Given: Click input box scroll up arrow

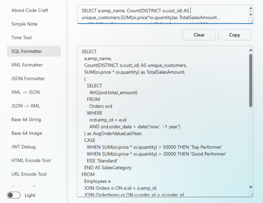Looking at the screenshot, I should pyautogui.click(x=251, y=8).
